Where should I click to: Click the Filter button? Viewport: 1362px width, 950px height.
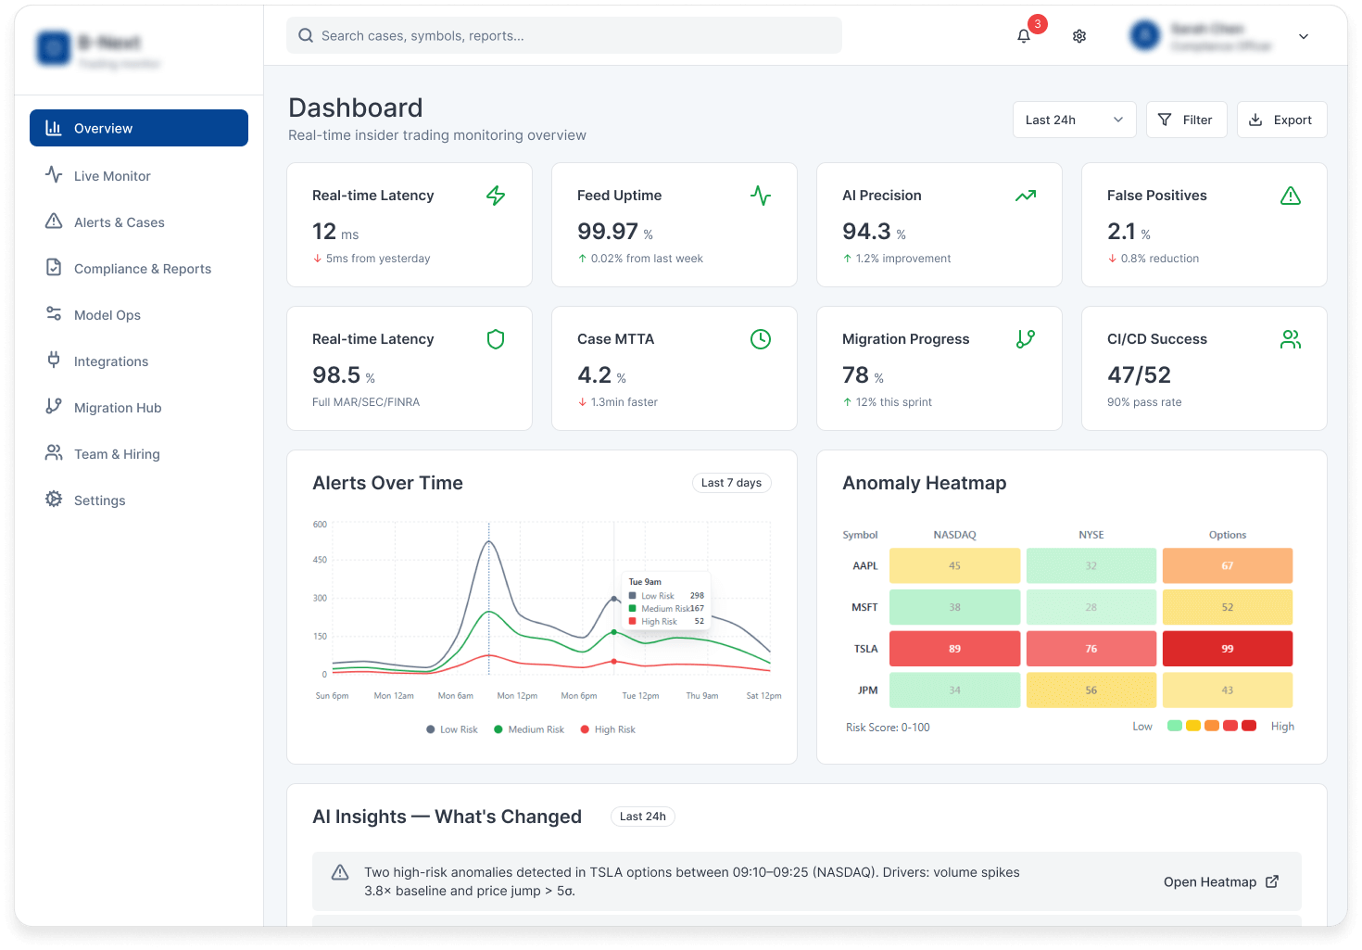[1186, 120]
